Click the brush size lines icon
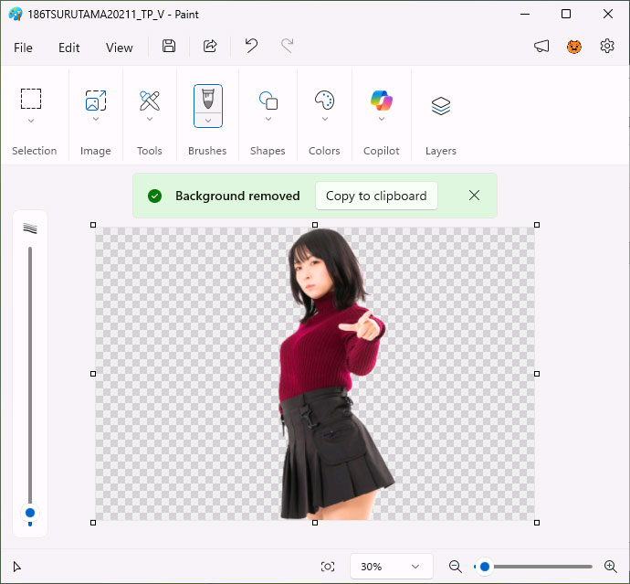 30,228
